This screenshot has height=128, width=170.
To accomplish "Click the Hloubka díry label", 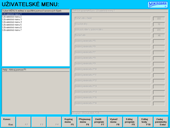I will pyautogui.click(x=113, y=24).
